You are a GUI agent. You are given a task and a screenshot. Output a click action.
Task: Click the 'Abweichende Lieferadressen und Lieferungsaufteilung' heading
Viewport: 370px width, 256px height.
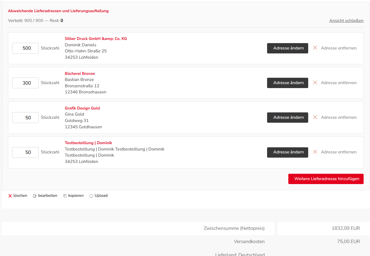point(58,11)
